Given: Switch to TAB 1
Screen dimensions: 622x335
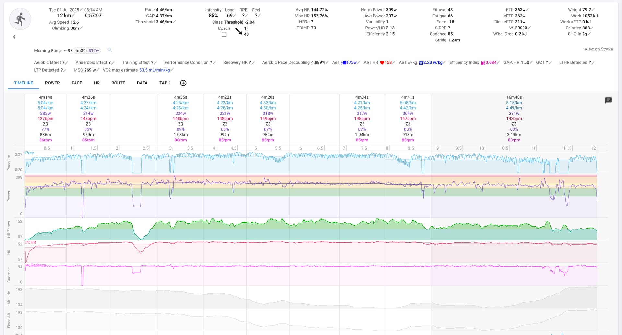Looking at the screenshot, I should coord(165,83).
